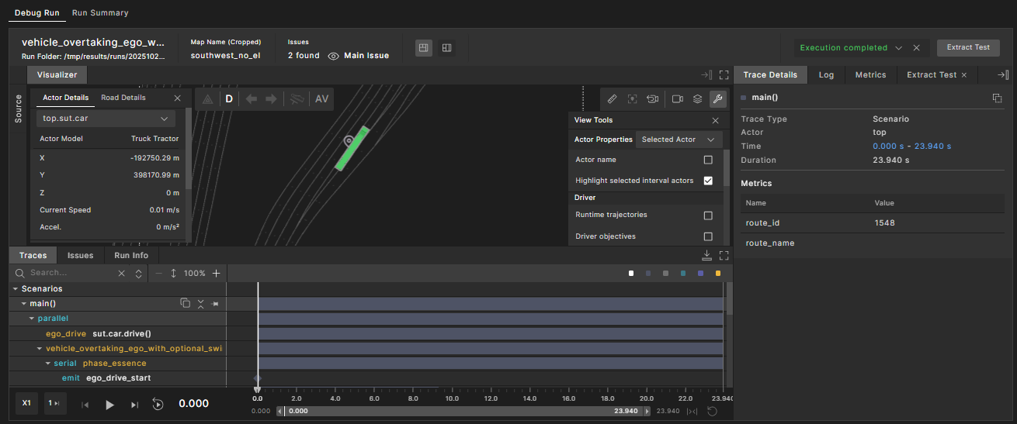The height and width of the screenshot is (424, 1017).
Task: Enable the Actor name checkbox
Action: coord(707,160)
